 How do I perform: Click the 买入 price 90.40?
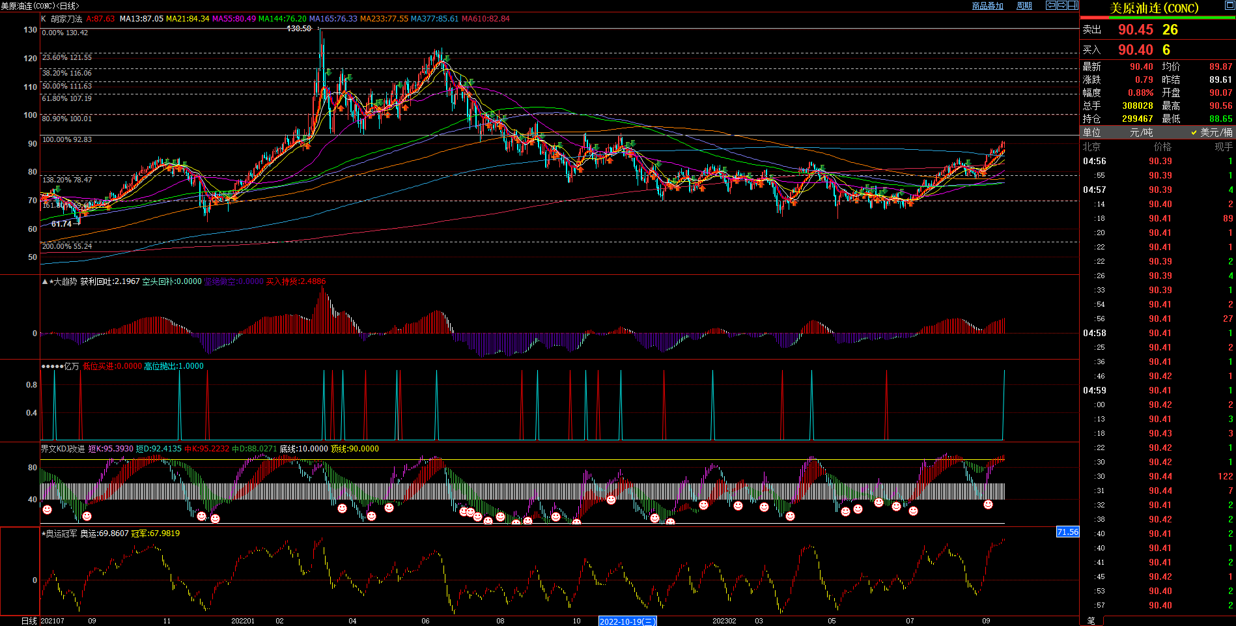click(1135, 50)
